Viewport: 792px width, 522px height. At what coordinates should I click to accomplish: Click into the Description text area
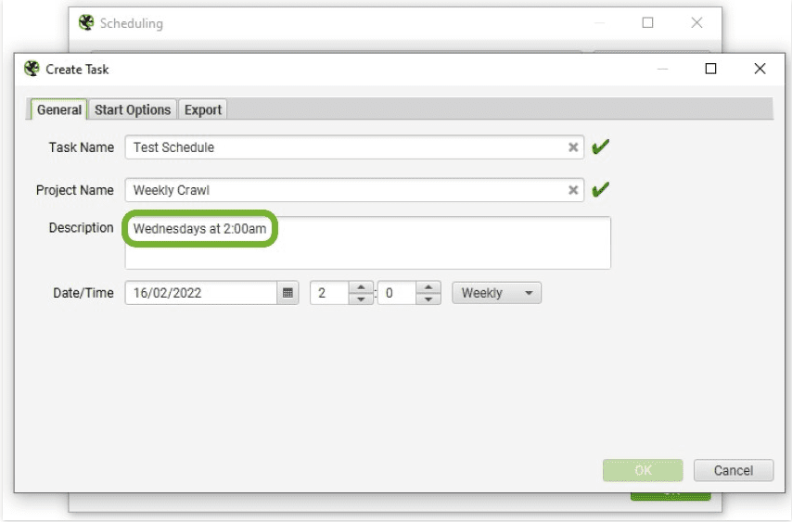(x=367, y=243)
